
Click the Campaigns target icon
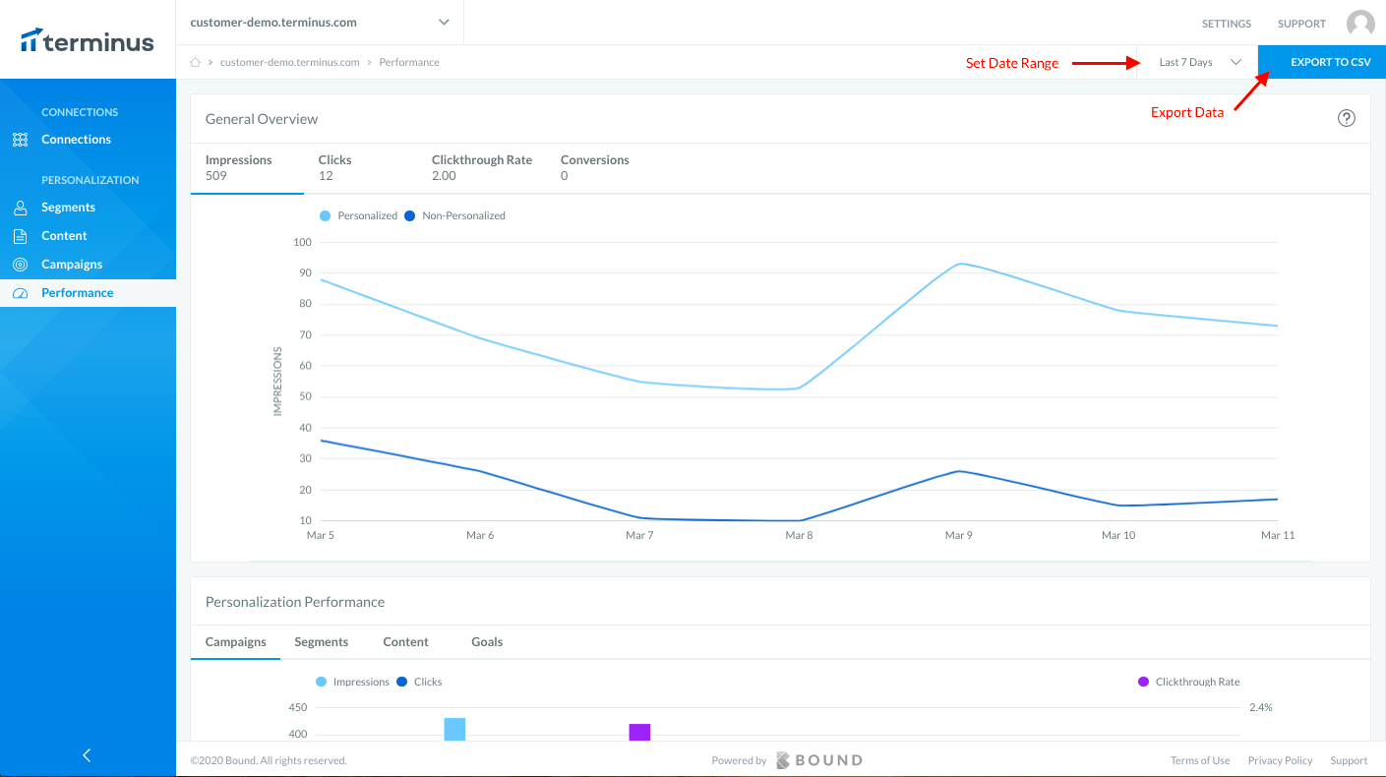20,265
